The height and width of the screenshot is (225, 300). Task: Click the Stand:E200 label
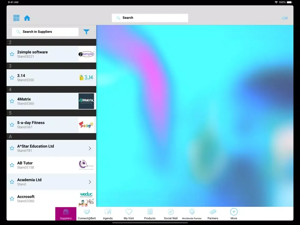pos(25,80)
